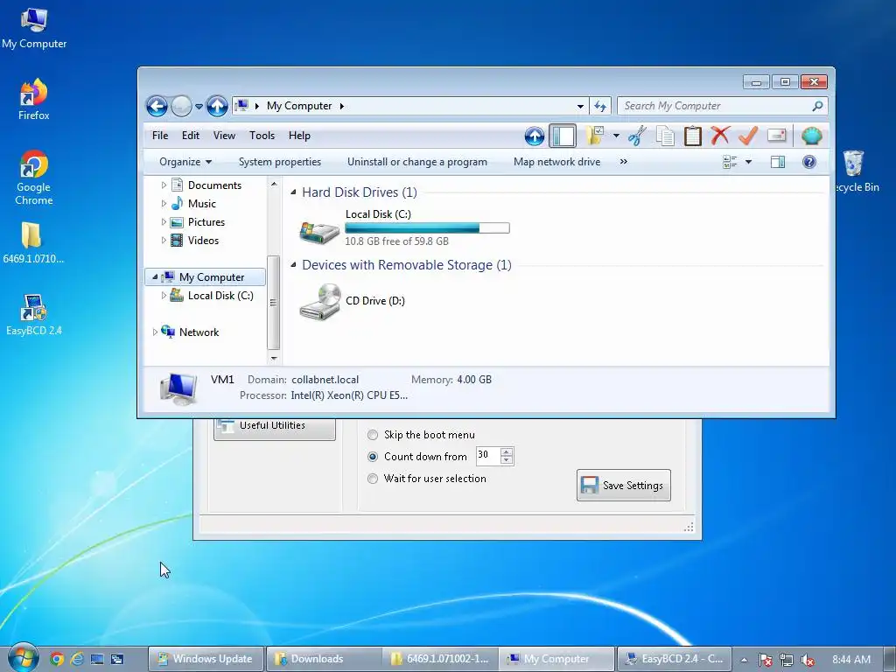Screen dimensions: 896x672
Task: Click System properties
Action: click(280, 162)
